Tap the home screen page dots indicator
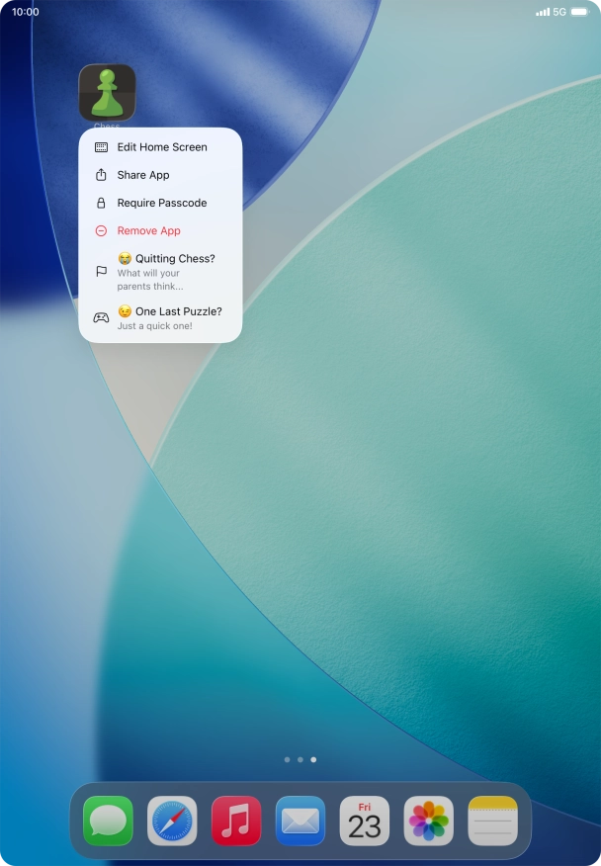Screen dimensions: 601x866 point(300,760)
